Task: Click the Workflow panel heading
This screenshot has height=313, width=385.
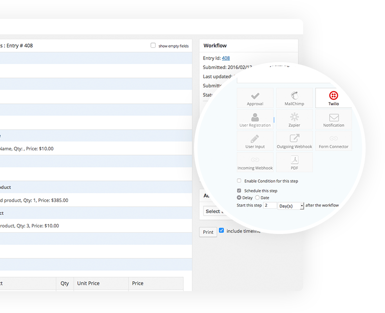Action: (215, 46)
